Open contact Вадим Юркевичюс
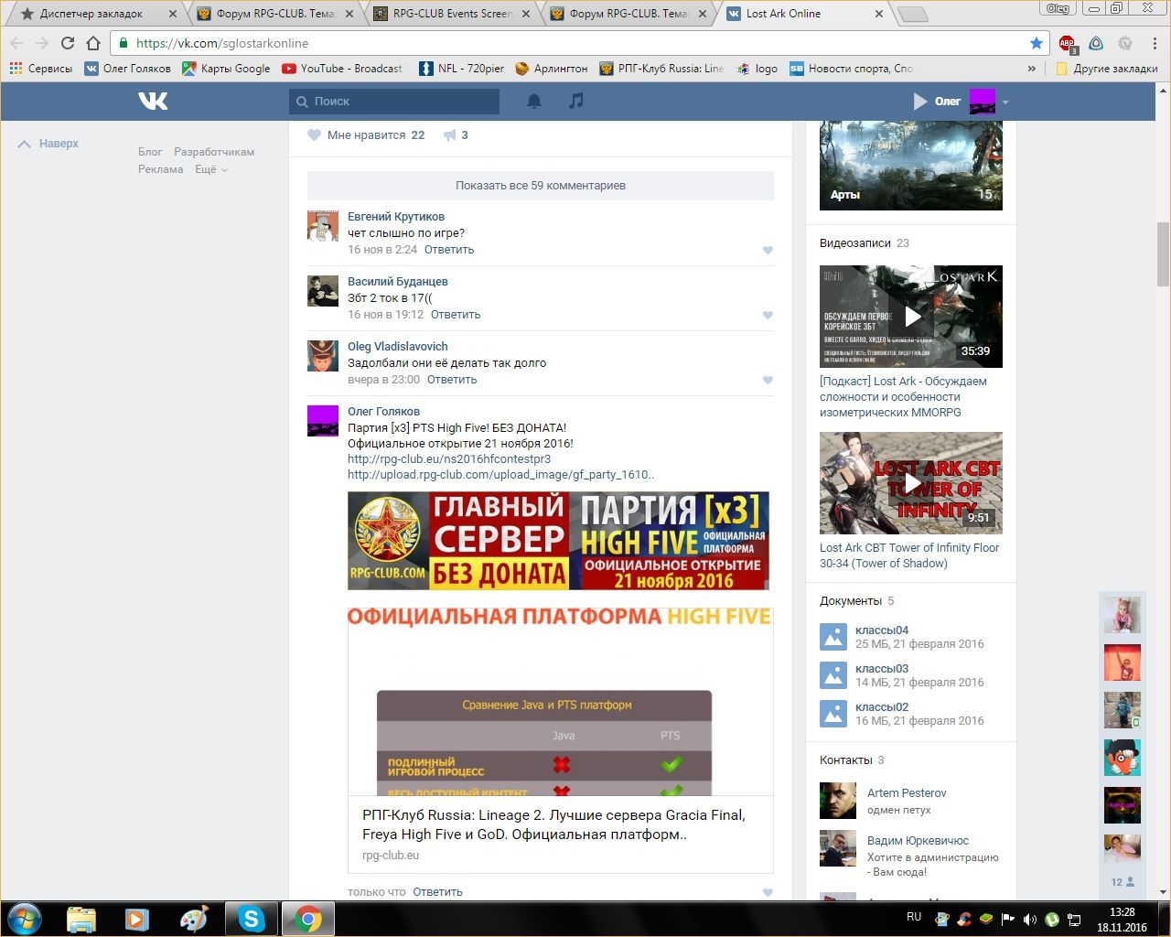The image size is (1171, 937). pyautogui.click(x=918, y=841)
